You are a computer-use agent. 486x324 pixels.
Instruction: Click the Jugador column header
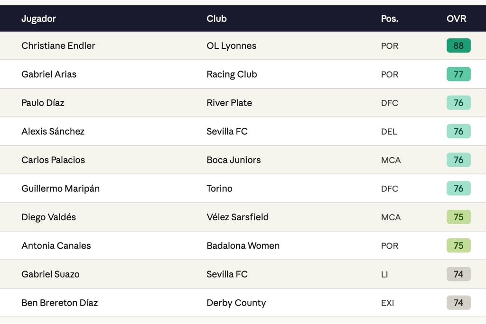pyautogui.click(x=38, y=18)
